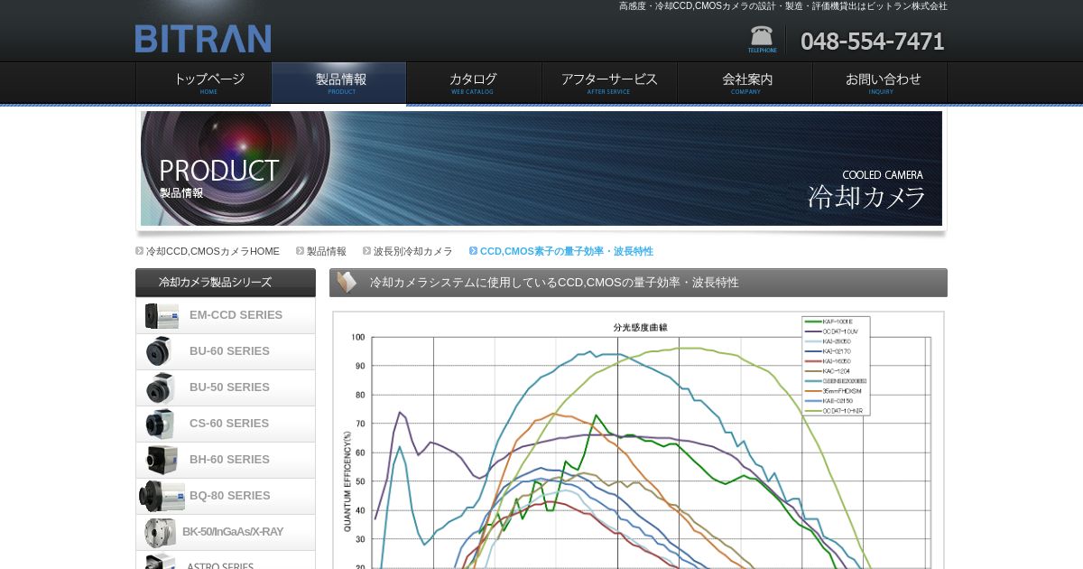Click breadcrumb arrow icon before 波長別冷却カメラ
Viewport: 1083px width, 569px height.
(367, 251)
